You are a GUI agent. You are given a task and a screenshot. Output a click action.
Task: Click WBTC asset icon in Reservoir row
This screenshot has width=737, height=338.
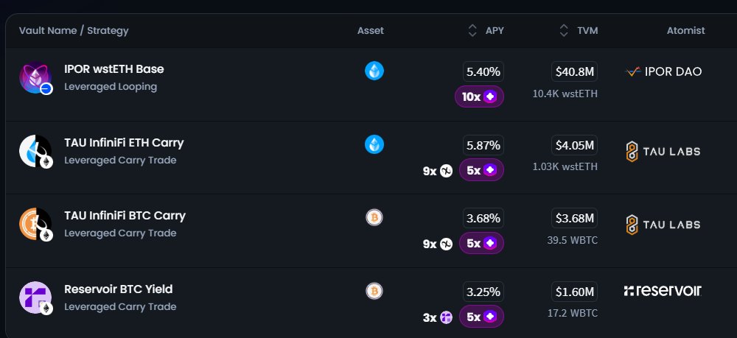pos(374,290)
